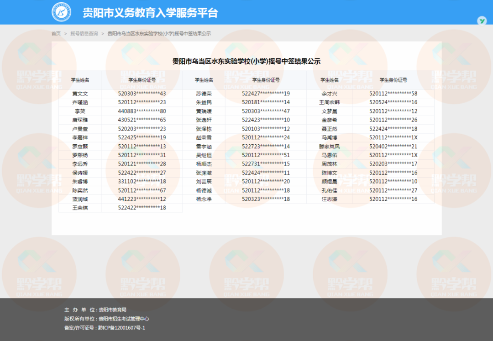Select student name 黄文文
The width and height of the screenshot is (493, 341).
click(80, 93)
